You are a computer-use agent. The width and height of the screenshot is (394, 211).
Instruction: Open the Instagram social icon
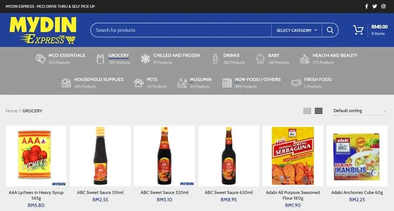coord(384,6)
